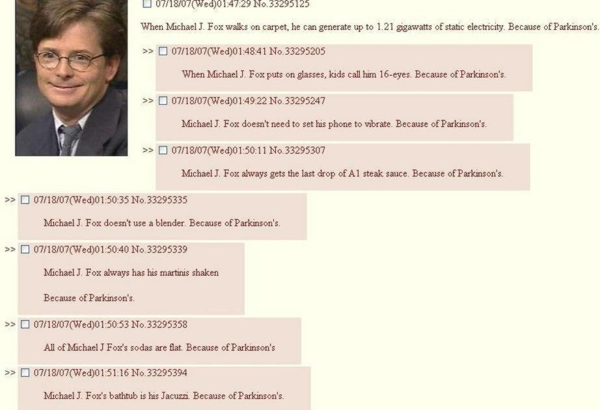Open the No.33295335 post link

pos(159,200)
